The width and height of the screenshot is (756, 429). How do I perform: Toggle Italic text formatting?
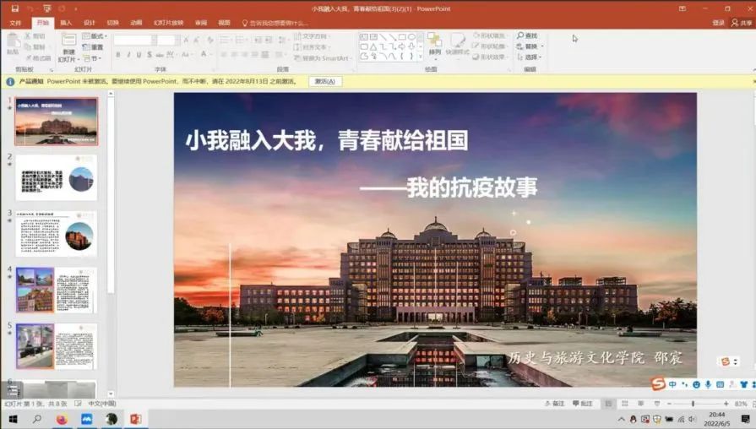point(129,55)
